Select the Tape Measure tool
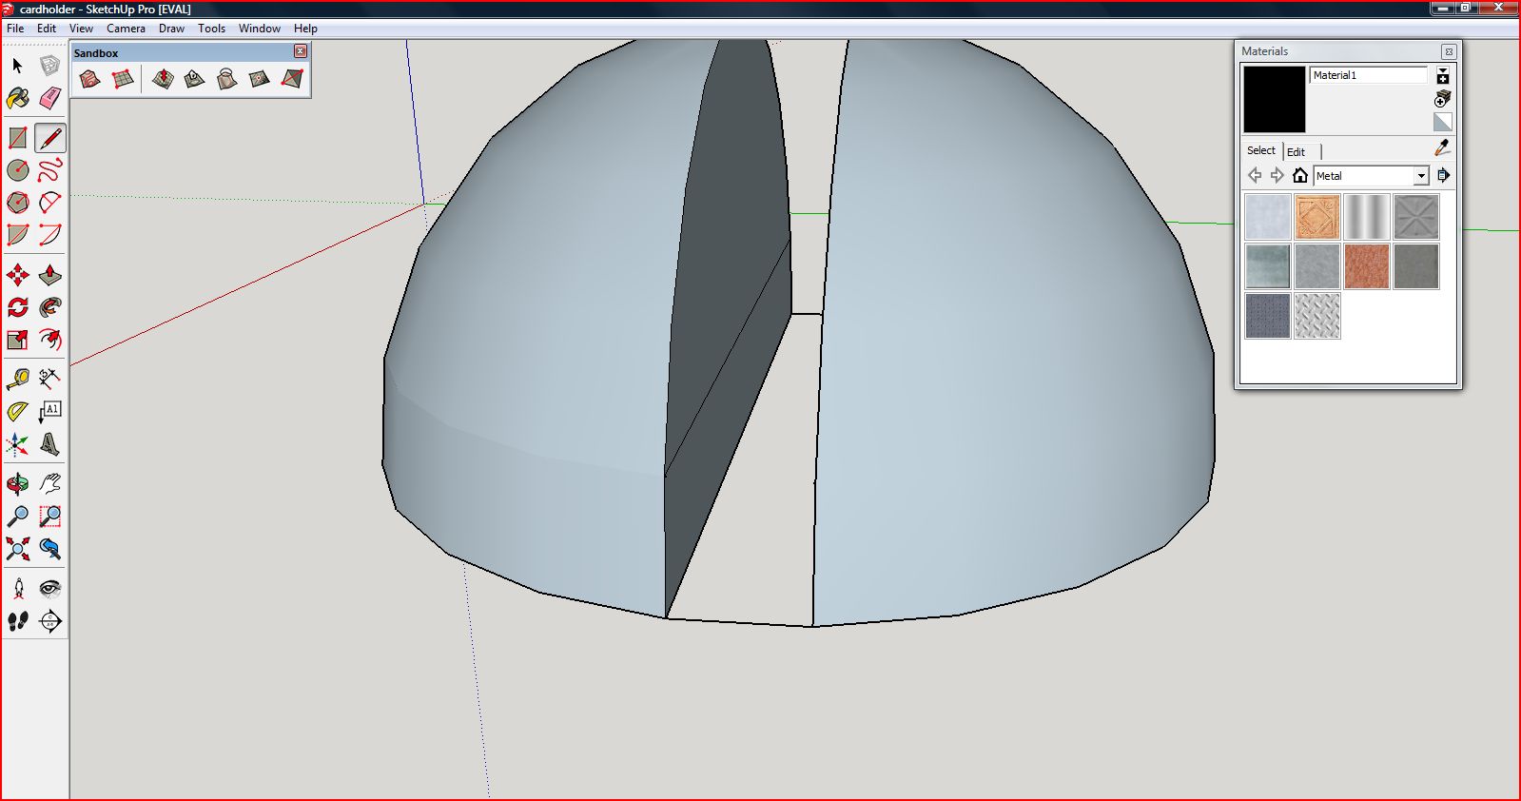 click(18, 380)
